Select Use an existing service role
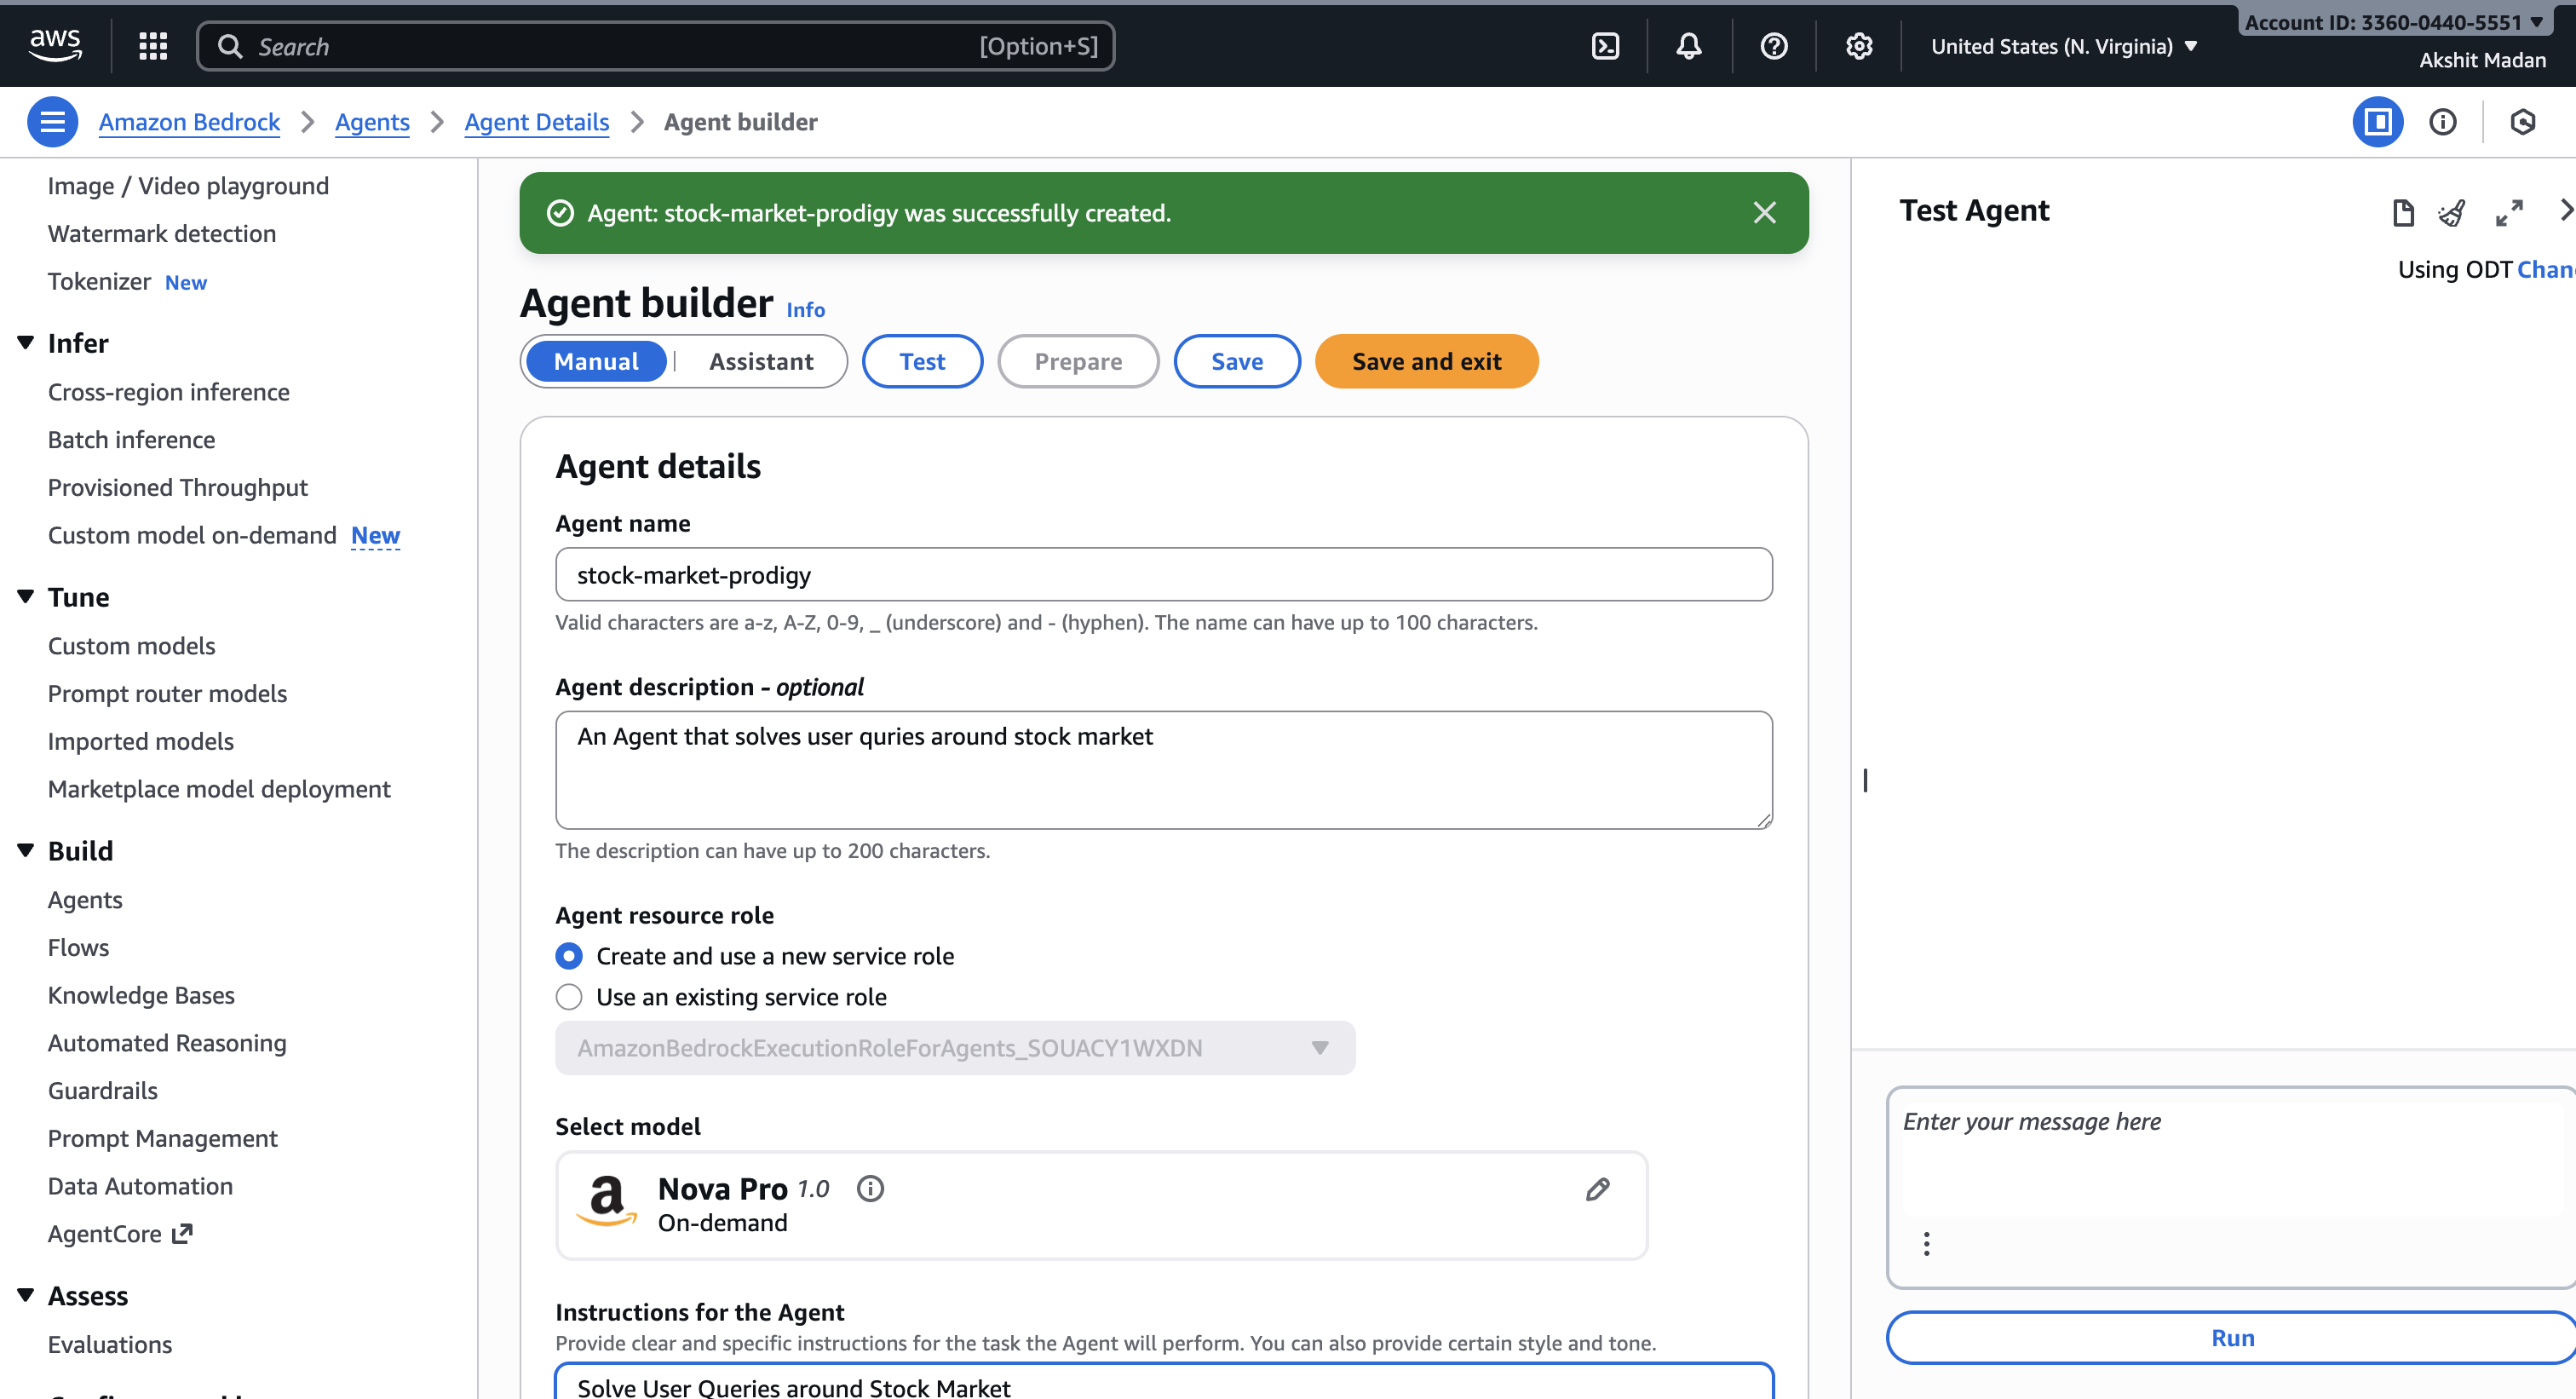This screenshot has height=1399, width=2576. click(569, 997)
